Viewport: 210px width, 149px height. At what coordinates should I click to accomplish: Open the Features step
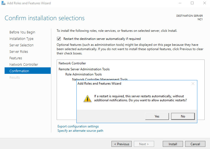coord(16,58)
